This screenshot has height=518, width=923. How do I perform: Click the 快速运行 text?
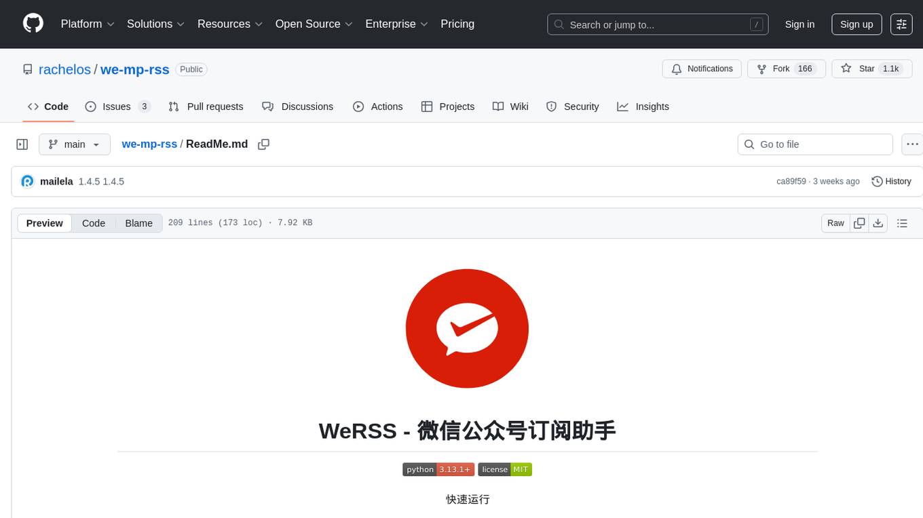click(x=468, y=499)
